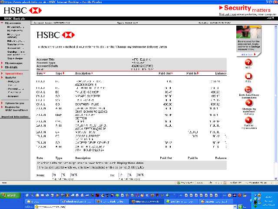Image resolution: width=278 pixels, height=209 pixels.
Task: Sort by the Paid Out column header arrow
Action: click(x=172, y=73)
